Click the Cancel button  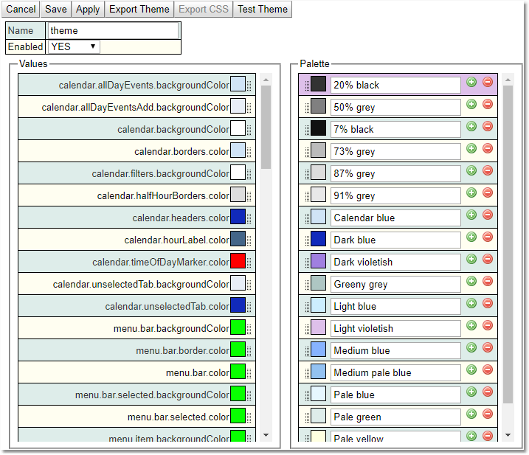tap(21, 10)
